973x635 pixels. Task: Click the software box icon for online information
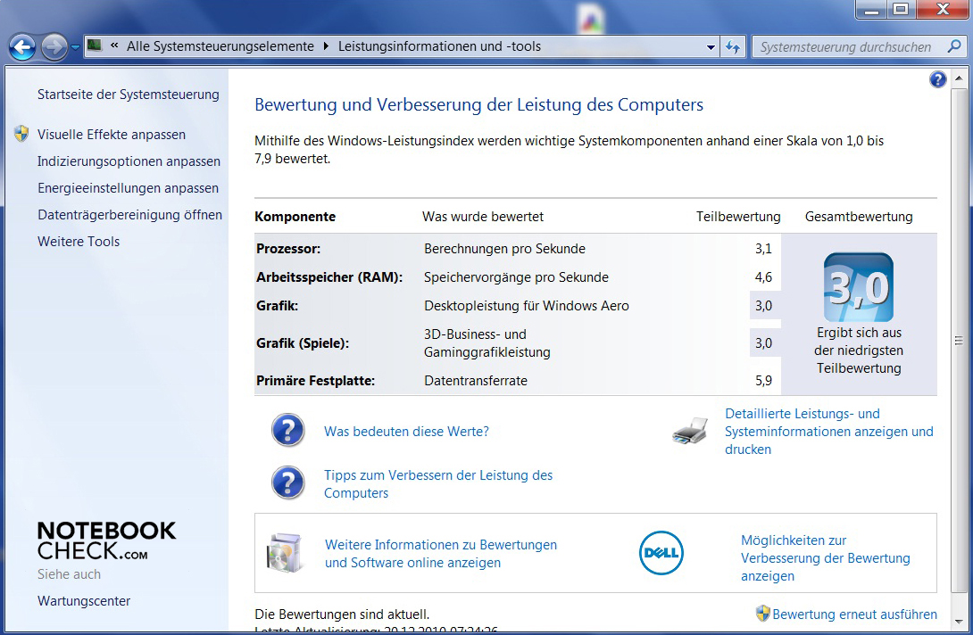[x=285, y=553]
